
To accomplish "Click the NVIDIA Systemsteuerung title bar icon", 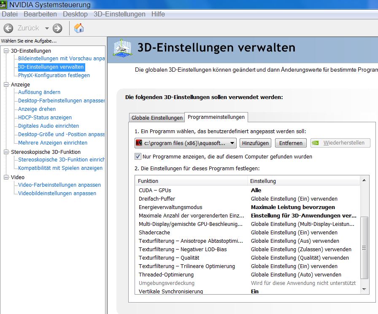I will point(5,5).
